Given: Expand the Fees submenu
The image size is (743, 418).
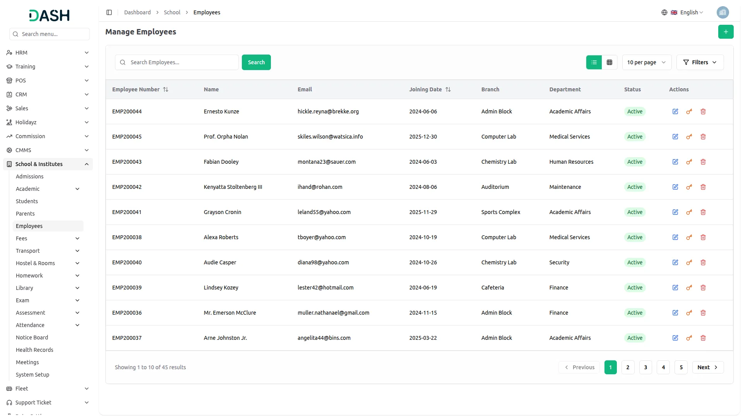Looking at the screenshot, I should click(48, 238).
